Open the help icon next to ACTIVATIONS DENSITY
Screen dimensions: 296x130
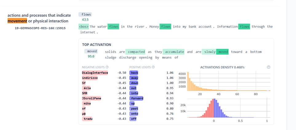pos(268,67)
